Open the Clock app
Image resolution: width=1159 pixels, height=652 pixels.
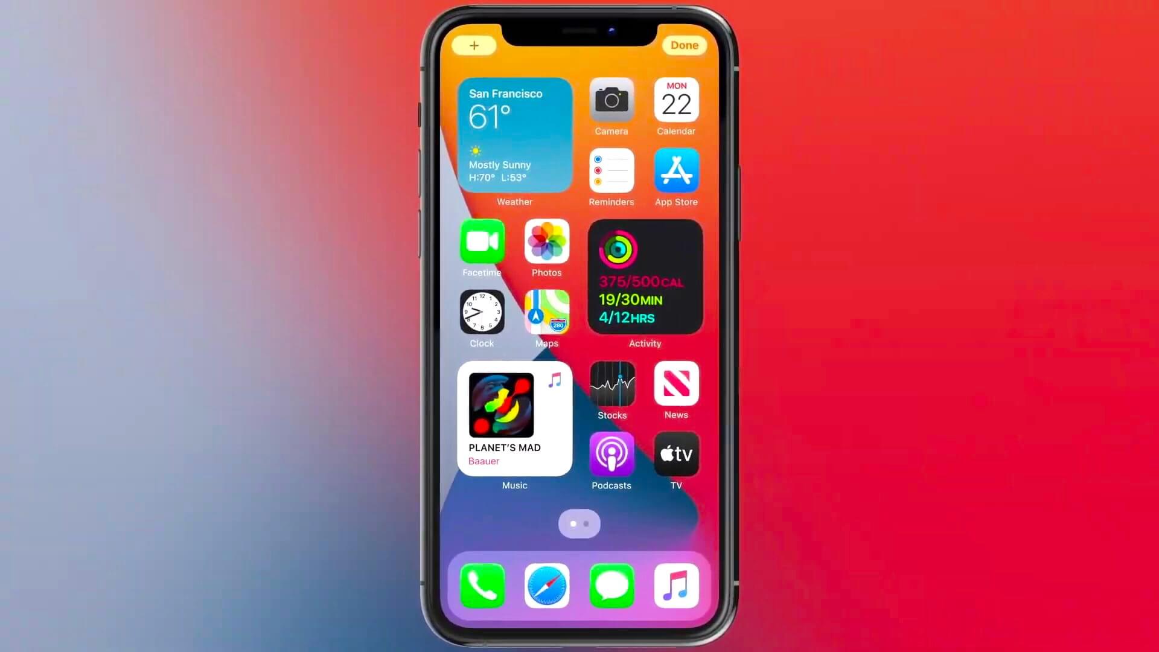coord(482,312)
